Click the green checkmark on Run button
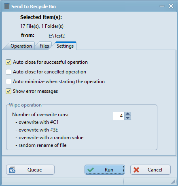 coord(91,170)
